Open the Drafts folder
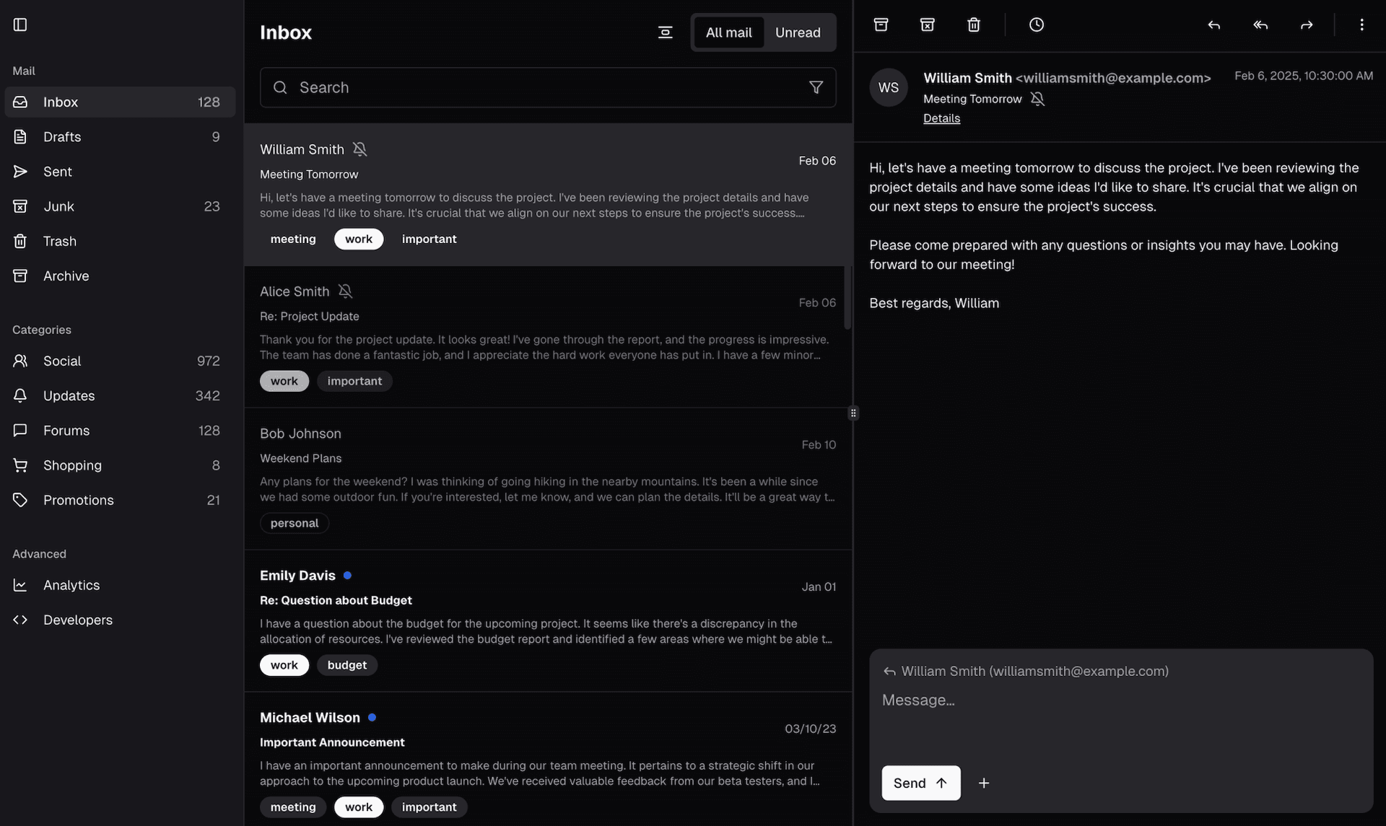The width and height of the screenshot is (1386, 826). coord(62,137)
